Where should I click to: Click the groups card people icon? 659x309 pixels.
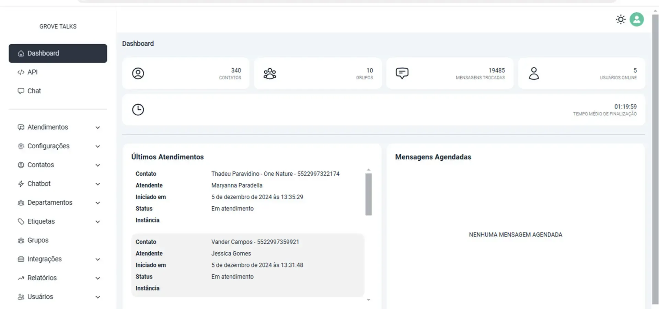tap(270, 73)
